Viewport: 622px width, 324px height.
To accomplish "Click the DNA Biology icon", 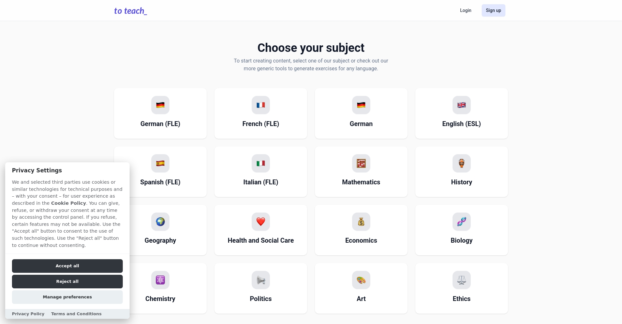I will tap(461, 222).
